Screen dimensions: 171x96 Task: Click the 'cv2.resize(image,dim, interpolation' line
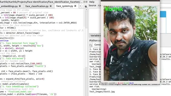click(x=38, y=23)
